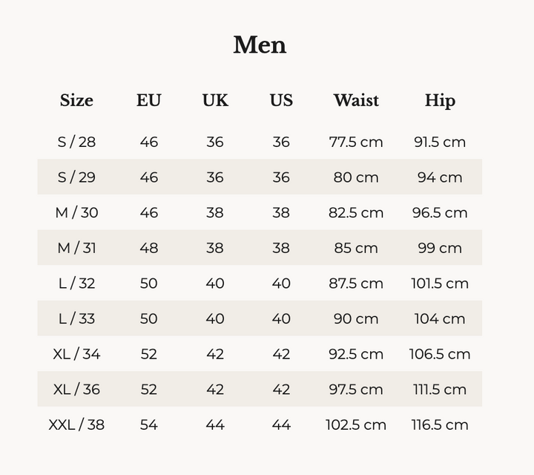Image resolution: width=534 pixels, height=475 pixels.
Task: Click the Men heading
Action: (260, 45)
